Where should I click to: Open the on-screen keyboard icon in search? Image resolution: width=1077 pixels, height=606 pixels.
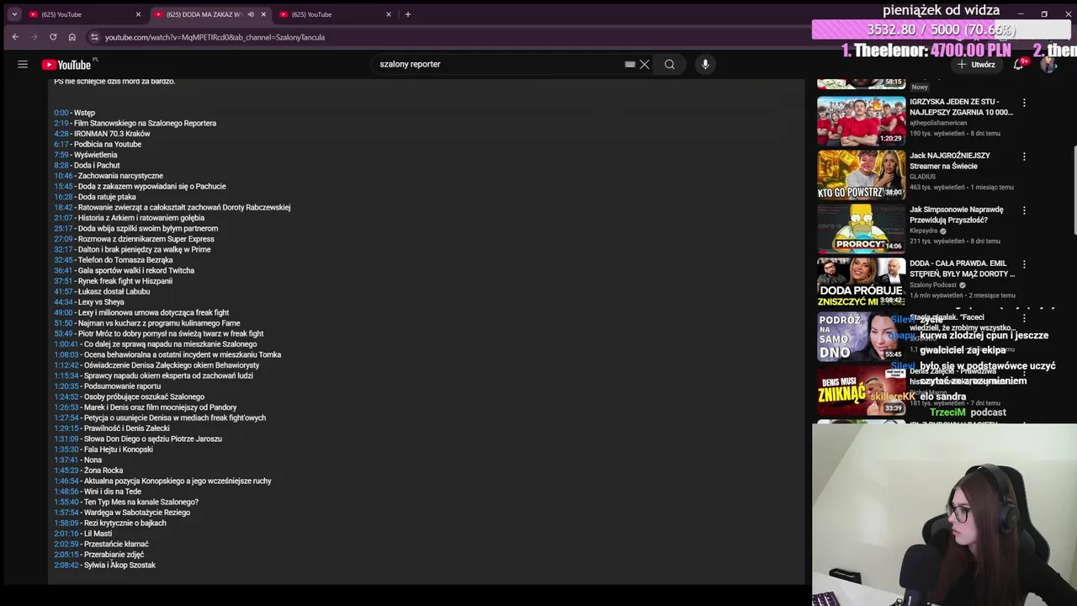630,64
